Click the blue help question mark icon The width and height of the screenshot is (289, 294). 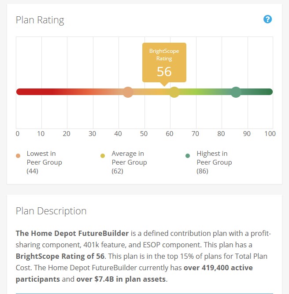click(267, 19)
